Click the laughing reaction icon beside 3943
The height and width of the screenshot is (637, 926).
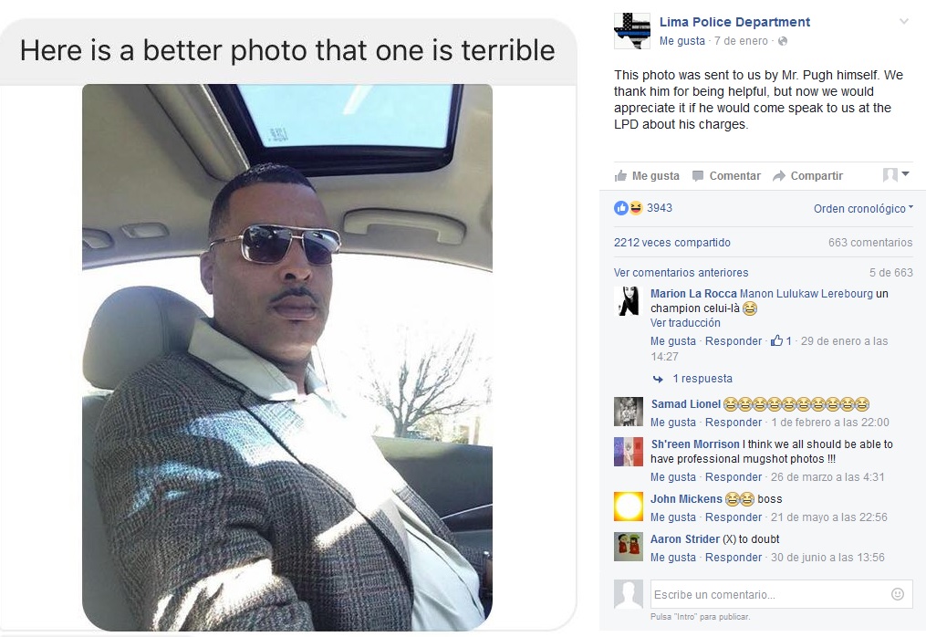point(634,208)
